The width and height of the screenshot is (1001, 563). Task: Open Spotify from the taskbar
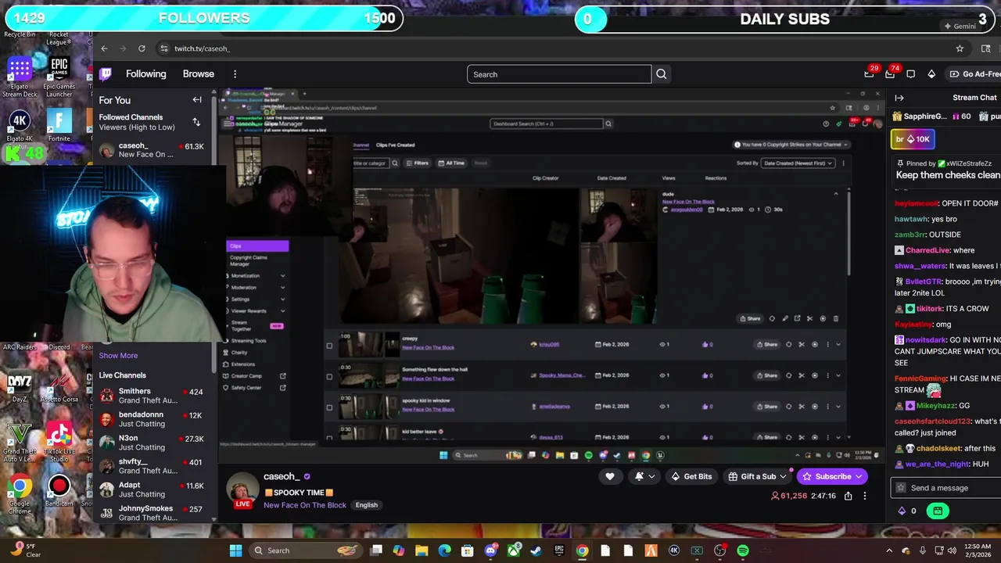[742, 550]
